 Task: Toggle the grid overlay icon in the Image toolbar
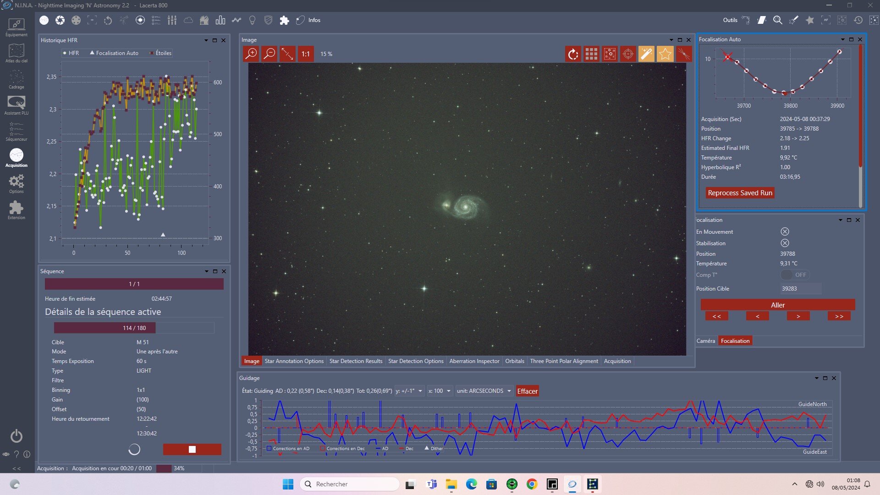(591, 54)
